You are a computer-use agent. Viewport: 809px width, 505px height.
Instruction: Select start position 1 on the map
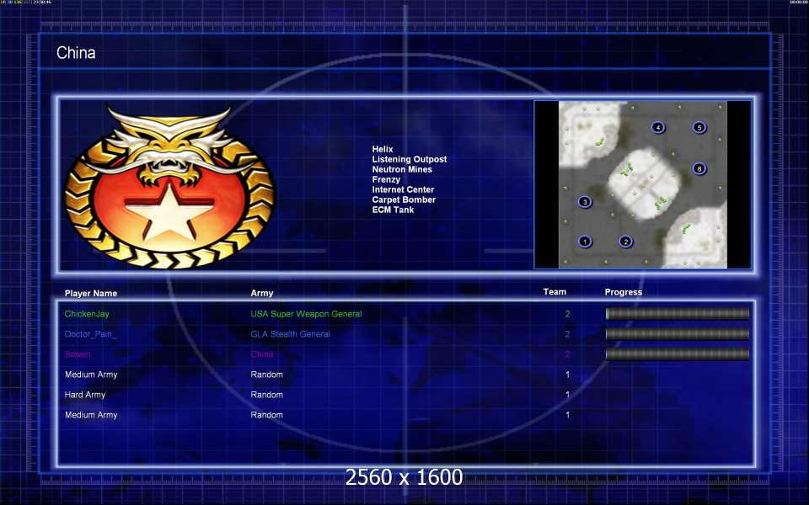[x=585, y=242]
